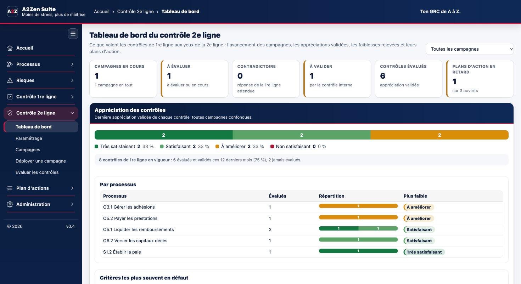521x284 pixels.
Task: Click the A2Z logo icon
Action: pyautogui.click(x=12, y=11)
